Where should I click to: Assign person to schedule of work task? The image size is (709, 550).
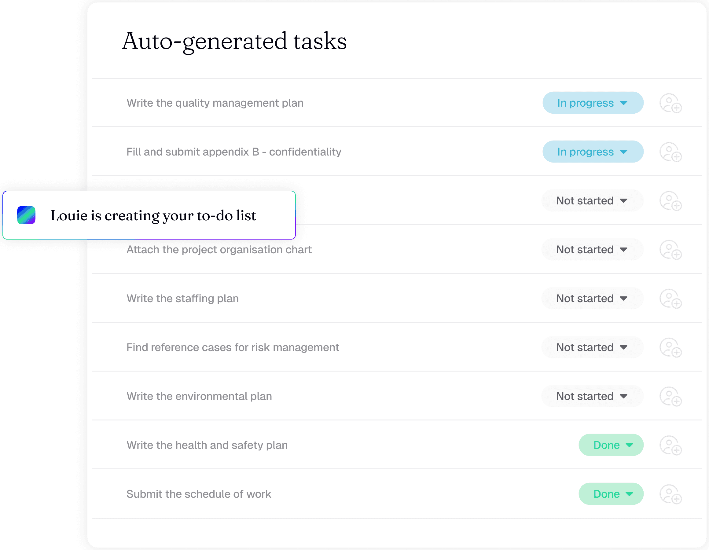point(670,494)
